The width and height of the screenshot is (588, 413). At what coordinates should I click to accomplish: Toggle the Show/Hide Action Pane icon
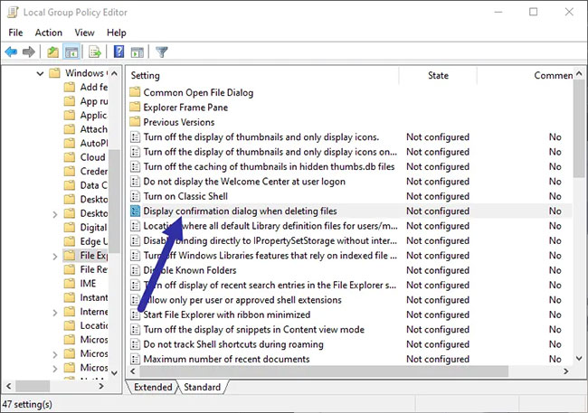pyautogui.click(x=137, y=52)
